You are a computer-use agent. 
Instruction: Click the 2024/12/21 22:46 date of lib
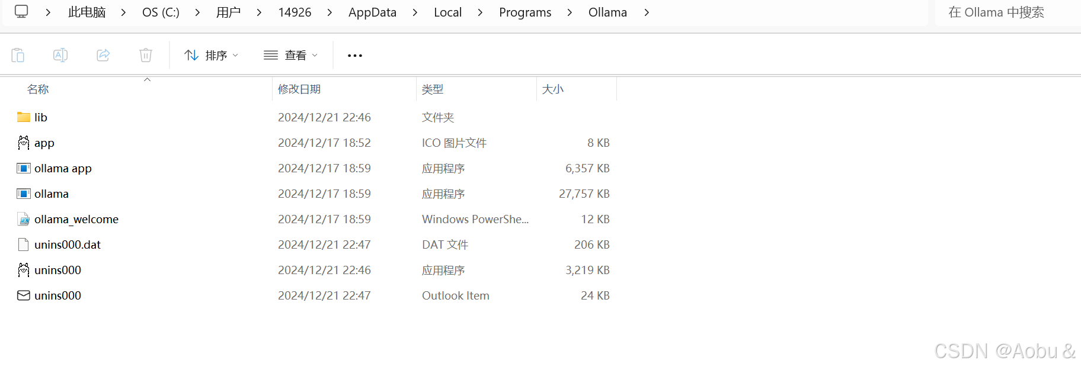click(324, 117)
